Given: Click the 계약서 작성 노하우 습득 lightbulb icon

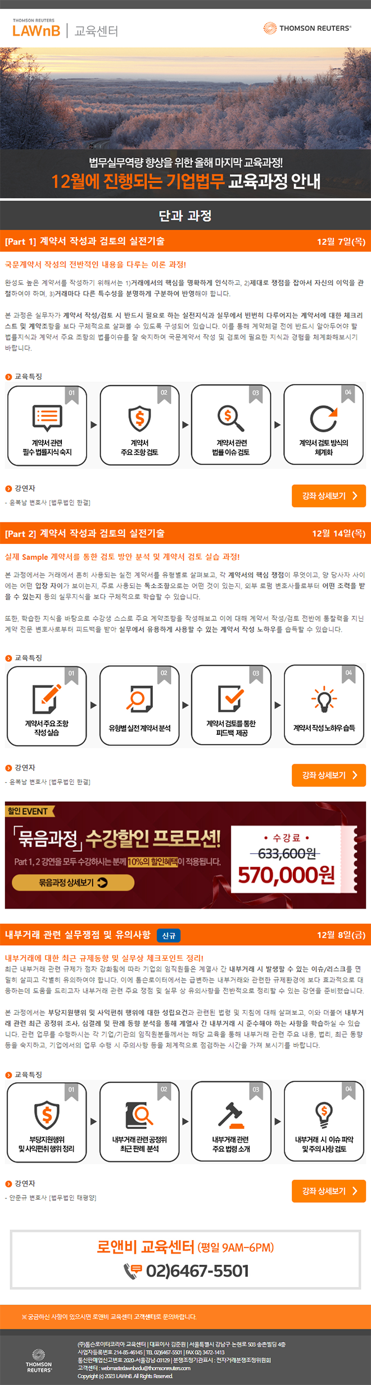Looking at the screenshot, I should pyautogui.click(x=324, y=700).
